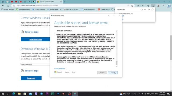Go back in the browser
This screenshot has height=96, width=172.
pos(3,6)
